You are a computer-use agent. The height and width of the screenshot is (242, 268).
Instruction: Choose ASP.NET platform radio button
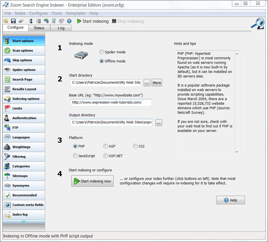105,156
